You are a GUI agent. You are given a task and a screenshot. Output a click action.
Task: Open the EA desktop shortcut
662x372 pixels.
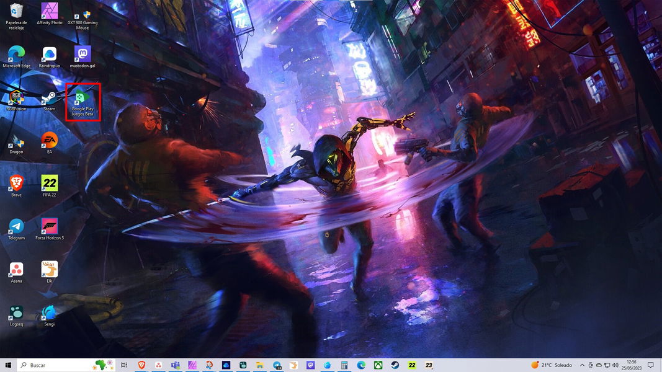click(x=50, y=143)
